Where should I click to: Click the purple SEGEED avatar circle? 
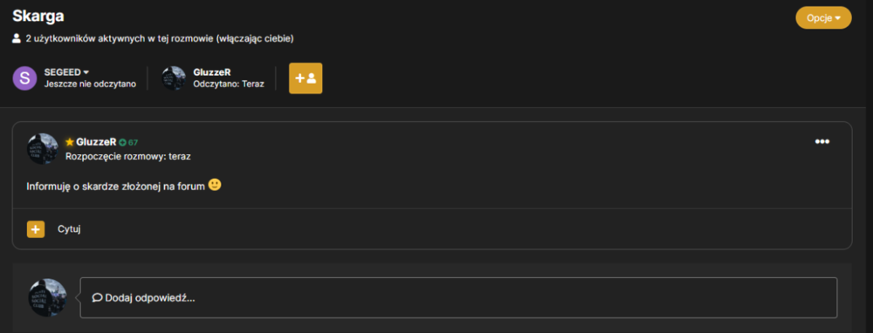[25, 78]
